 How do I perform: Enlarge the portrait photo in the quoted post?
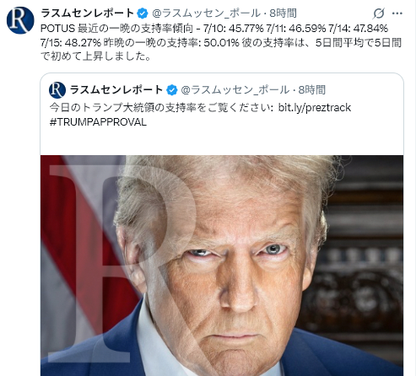(222, 266)
